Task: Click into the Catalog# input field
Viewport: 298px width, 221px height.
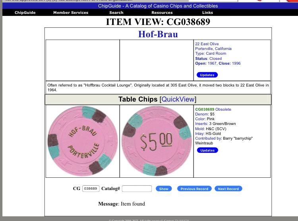Action: 137,189
